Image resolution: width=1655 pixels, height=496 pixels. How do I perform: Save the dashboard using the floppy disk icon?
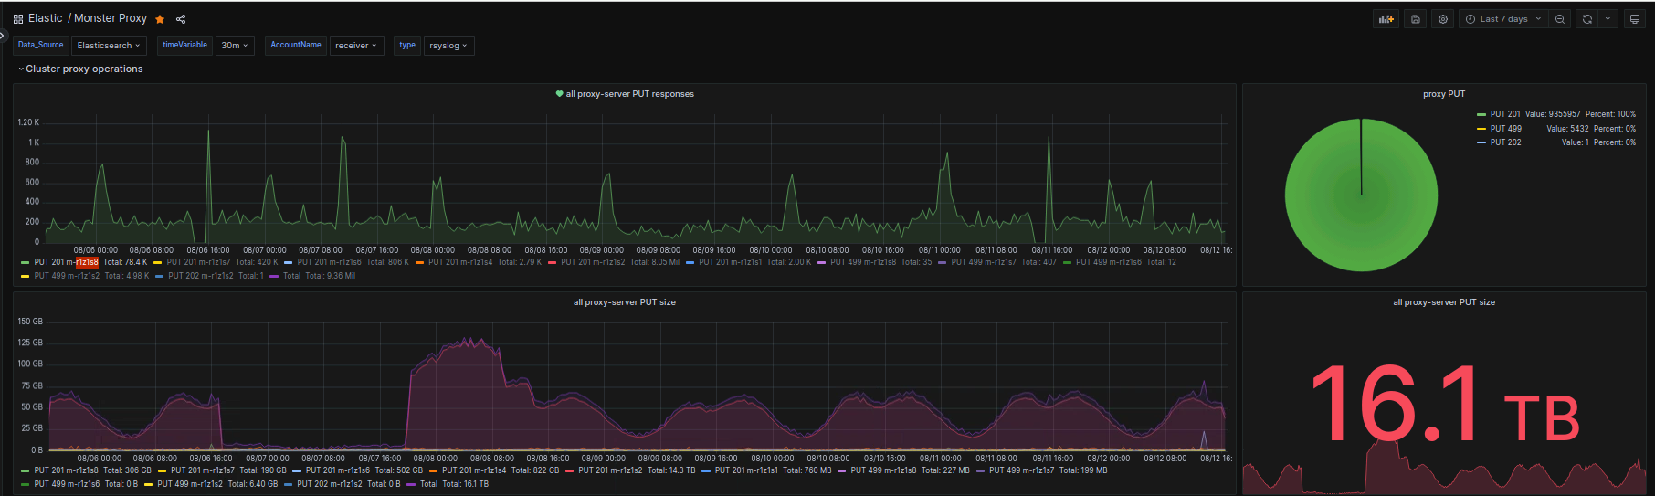[1416, 19]
